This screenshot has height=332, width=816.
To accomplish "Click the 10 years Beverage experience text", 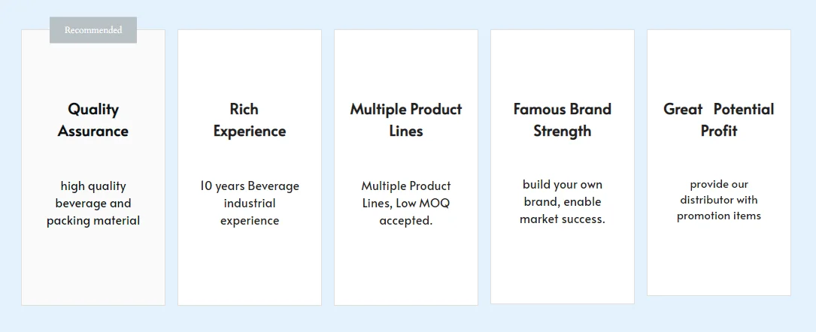I will [250, 203].
